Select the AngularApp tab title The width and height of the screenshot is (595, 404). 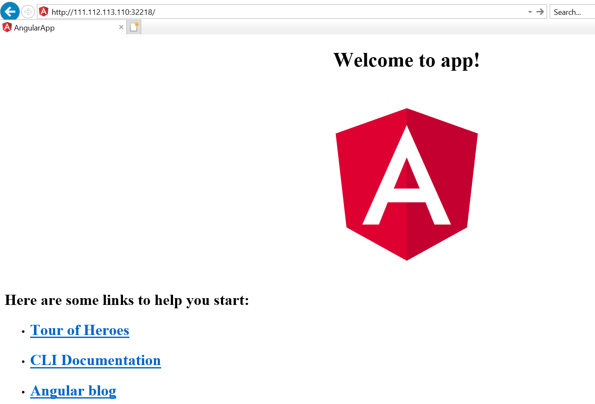pyautogui.click(x=34, y=28)
